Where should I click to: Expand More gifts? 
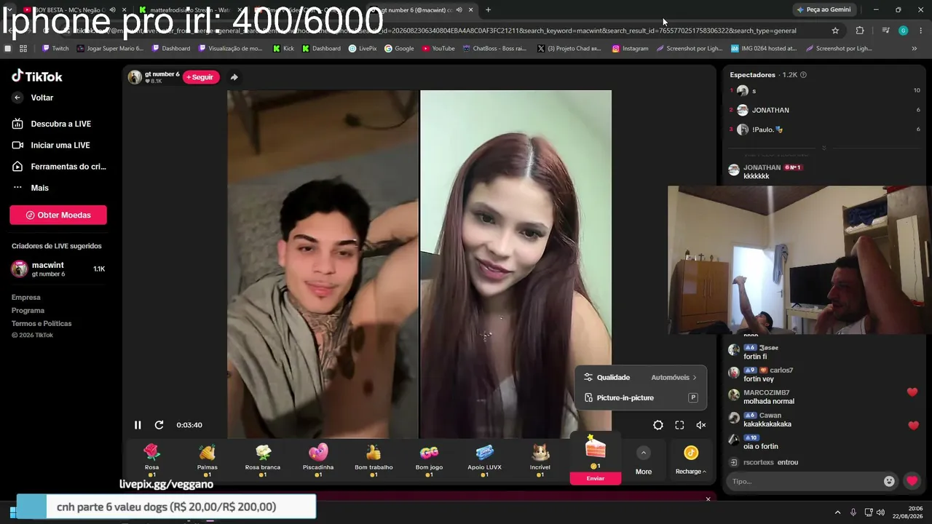(x=644, y=461)
